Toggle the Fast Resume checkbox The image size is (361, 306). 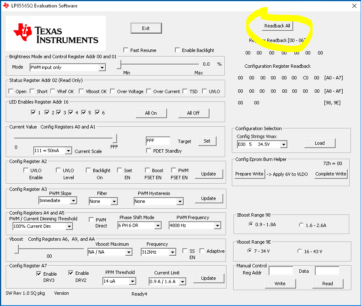(126, 50)
